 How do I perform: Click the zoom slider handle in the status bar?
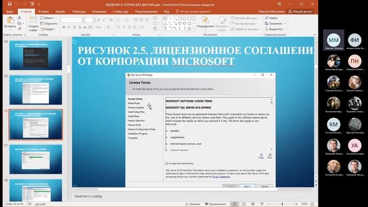coord(282,204)
